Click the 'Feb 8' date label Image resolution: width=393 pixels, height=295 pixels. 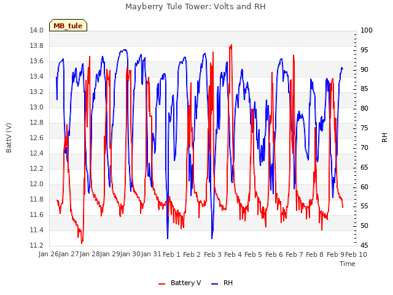(315, 254)
